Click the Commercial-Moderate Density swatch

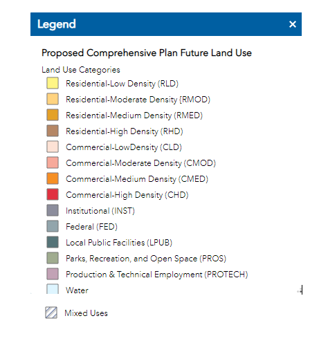(x=53, y=163)
